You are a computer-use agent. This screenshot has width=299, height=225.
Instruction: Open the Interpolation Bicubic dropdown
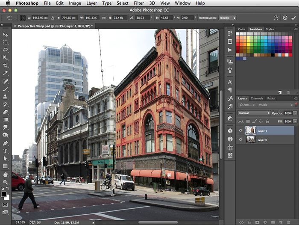tap(227, 18)
